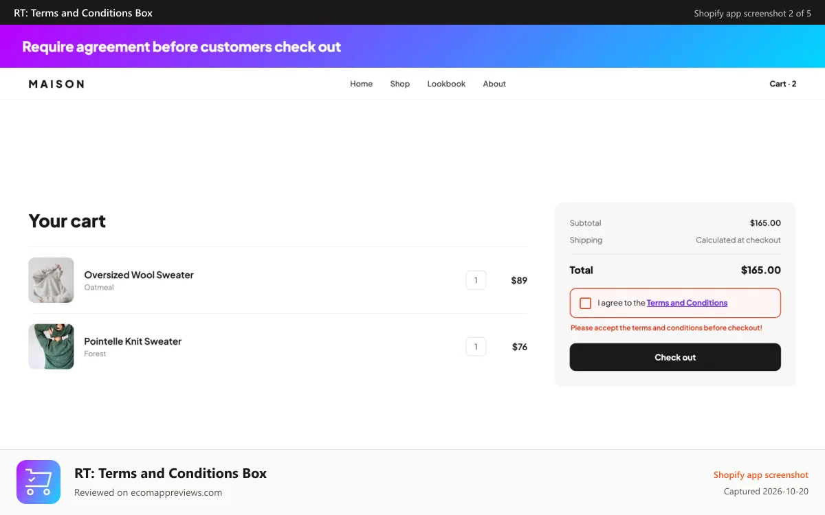Click the Reviewed on ecomappreviews.com text
Screen dimensions: 825x515
pos(148,492)
